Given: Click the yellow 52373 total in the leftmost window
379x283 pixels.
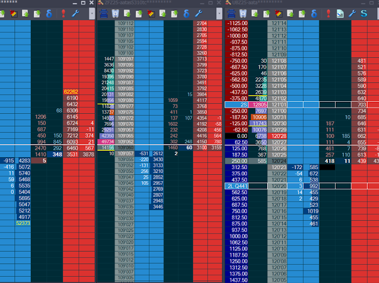Looking at the screenshot, I should [23, 223].
